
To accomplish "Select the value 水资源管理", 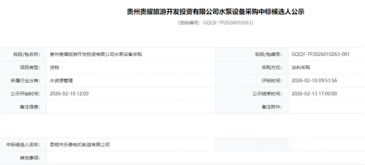I will 62,81.
